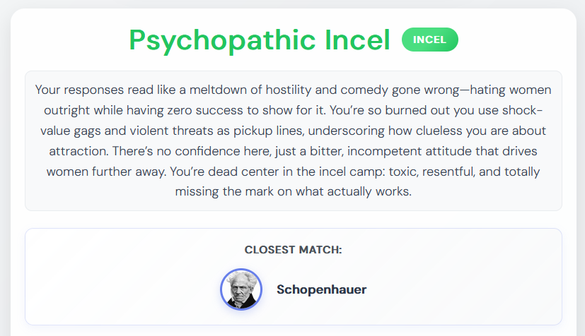Click the line beginning 'women further away'
The height and width of the screenshot is (336, 585).
coord(294,172)
